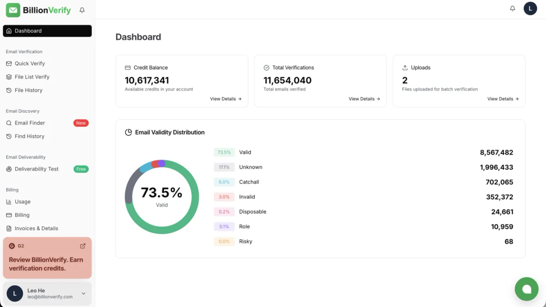
Task: Click the Role count 10,959
Action: point(502,226)
